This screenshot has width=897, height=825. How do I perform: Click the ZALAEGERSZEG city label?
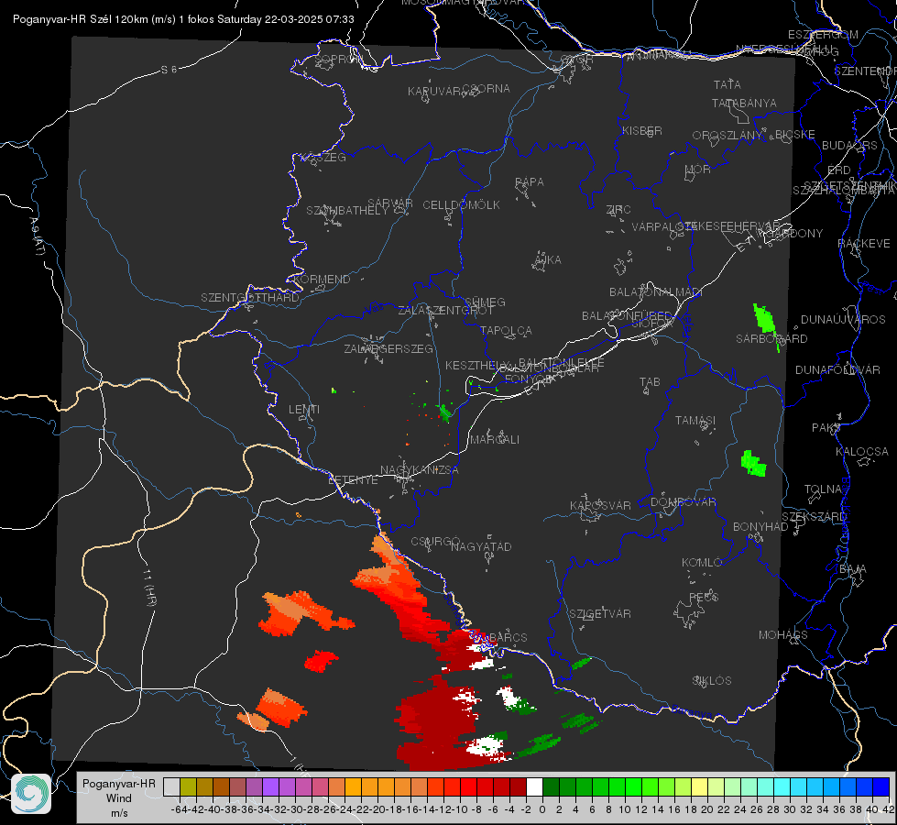[x=388, y=348]
